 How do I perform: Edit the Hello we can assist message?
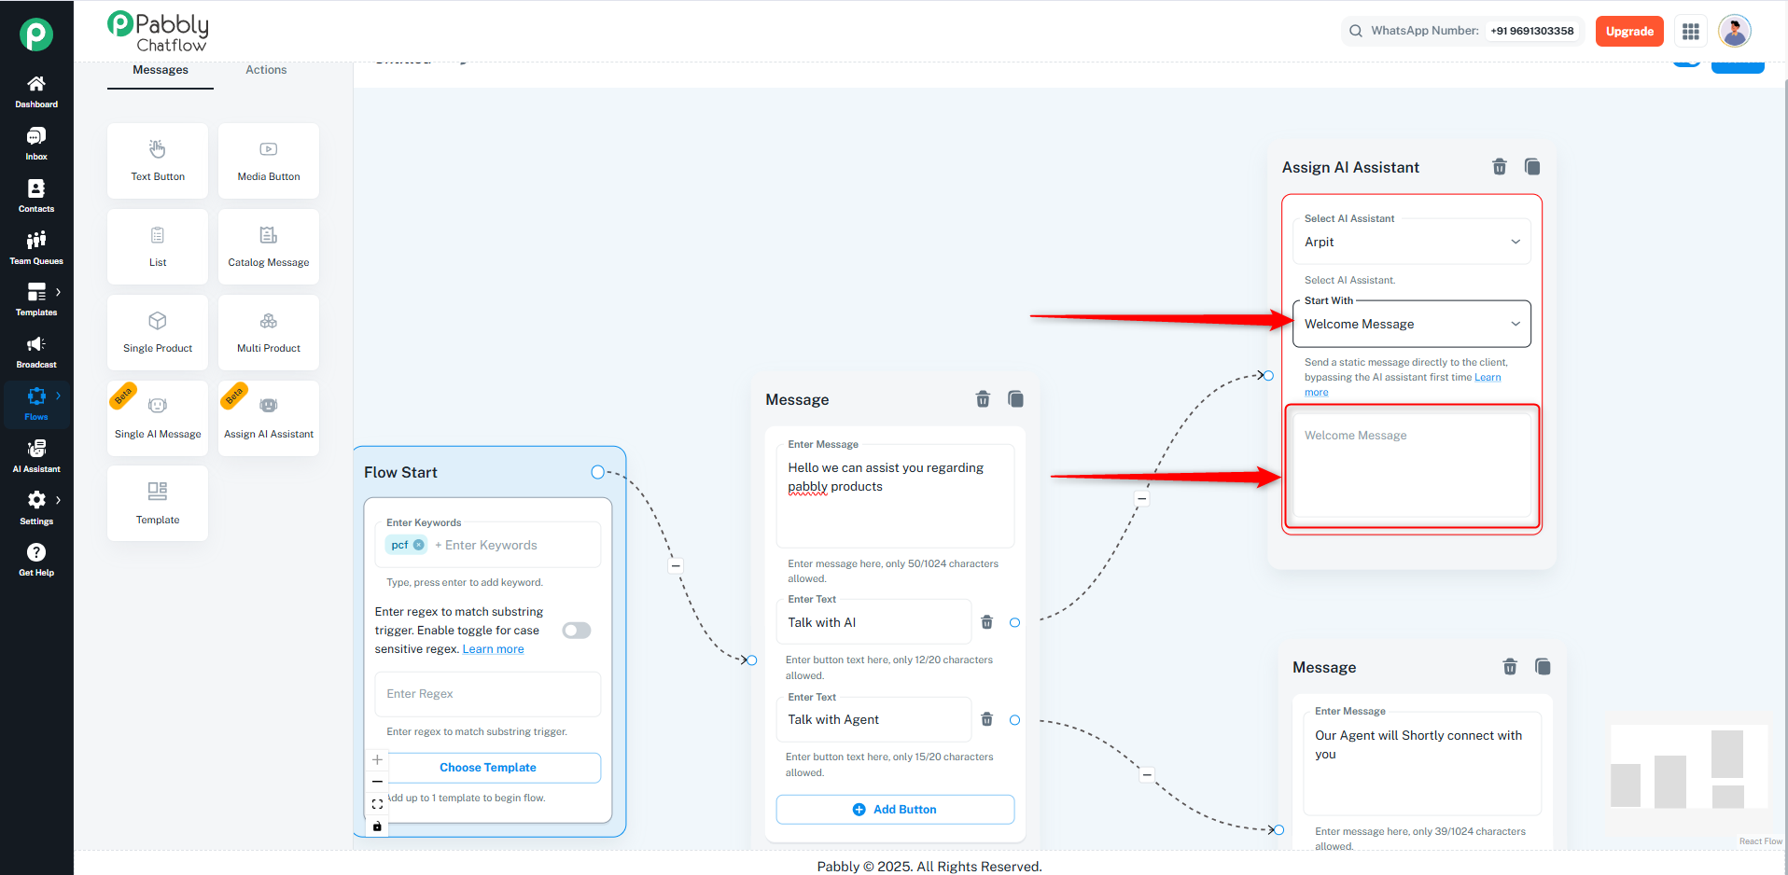[x=895, y=495]
